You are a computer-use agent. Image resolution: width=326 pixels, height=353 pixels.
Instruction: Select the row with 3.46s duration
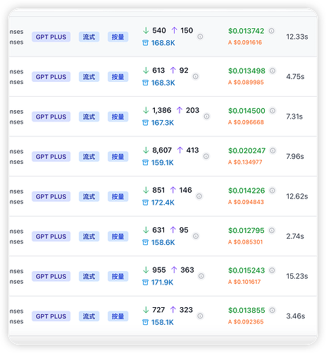163,316
